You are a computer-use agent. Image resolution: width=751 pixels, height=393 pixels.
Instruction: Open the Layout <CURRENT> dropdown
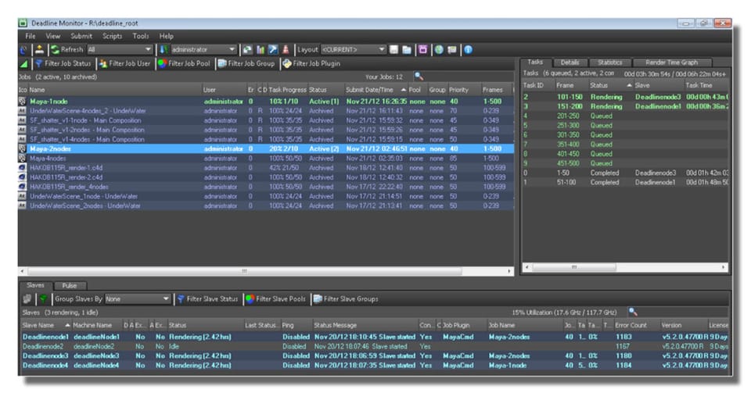click(354, 49)
